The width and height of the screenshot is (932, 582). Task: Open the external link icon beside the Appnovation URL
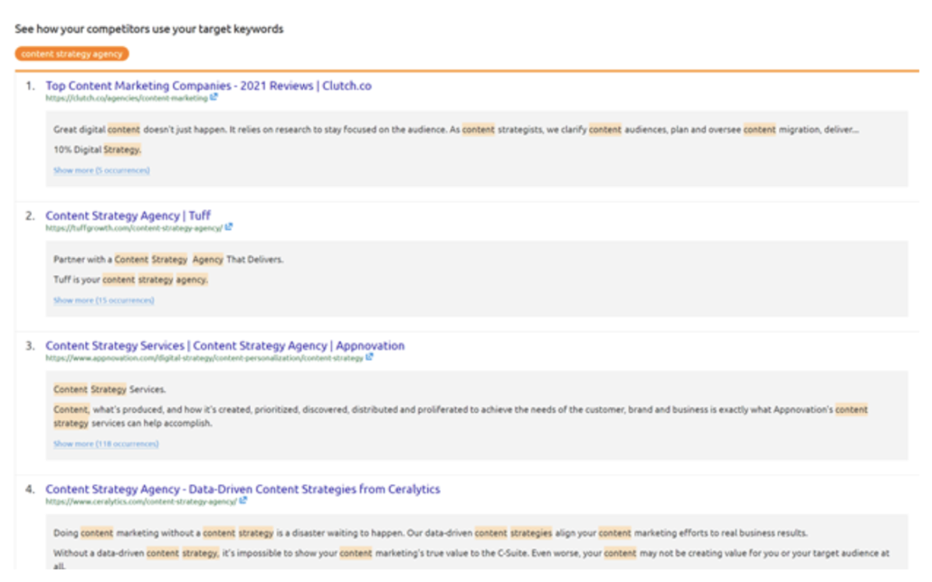[x=369, y=357]
